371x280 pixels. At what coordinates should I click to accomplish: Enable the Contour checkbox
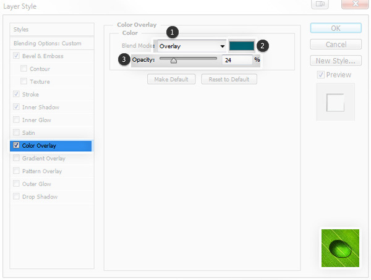pos(23,69)
